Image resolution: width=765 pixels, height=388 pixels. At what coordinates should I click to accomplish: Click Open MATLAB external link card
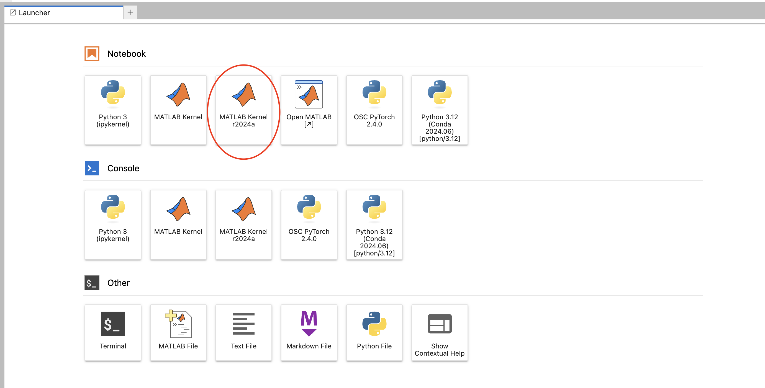[309, 110]
